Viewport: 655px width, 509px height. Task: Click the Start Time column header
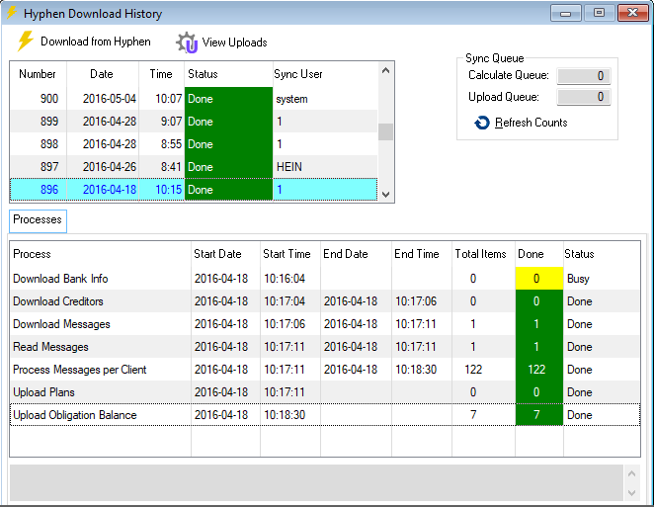pos(290,254)
